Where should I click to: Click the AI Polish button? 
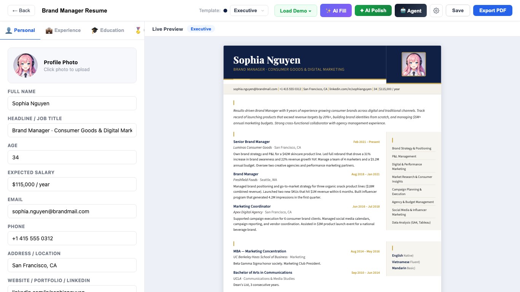373,11
